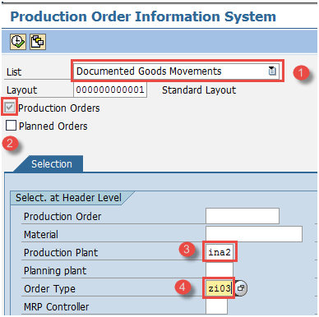Click the Standard Layout text
The image size is (319, 317).
coord(199,90)
